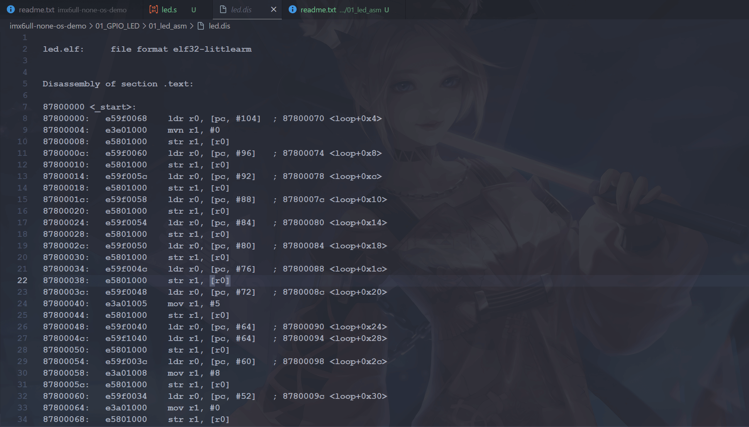Open the 01_led_asm breadcrumb dropdown
The width and height of the screenshot is (749, 427).
tap(168, 26)
